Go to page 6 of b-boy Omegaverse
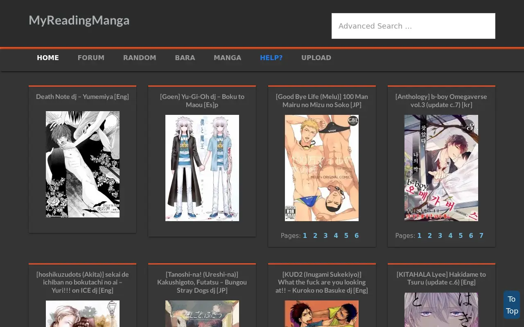The image size is (524, 327). [471, 235]
